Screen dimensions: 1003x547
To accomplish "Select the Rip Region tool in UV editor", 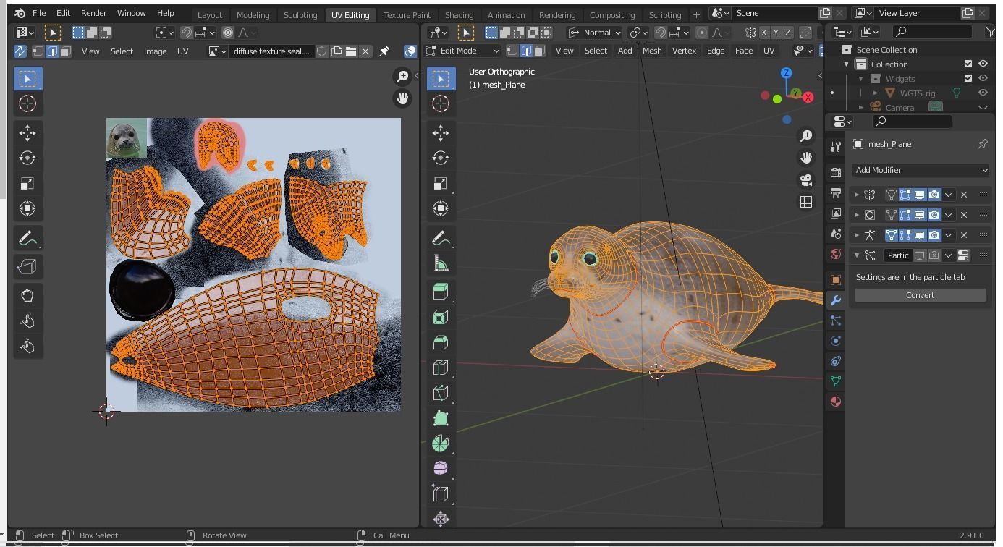I will coord(27,267).
